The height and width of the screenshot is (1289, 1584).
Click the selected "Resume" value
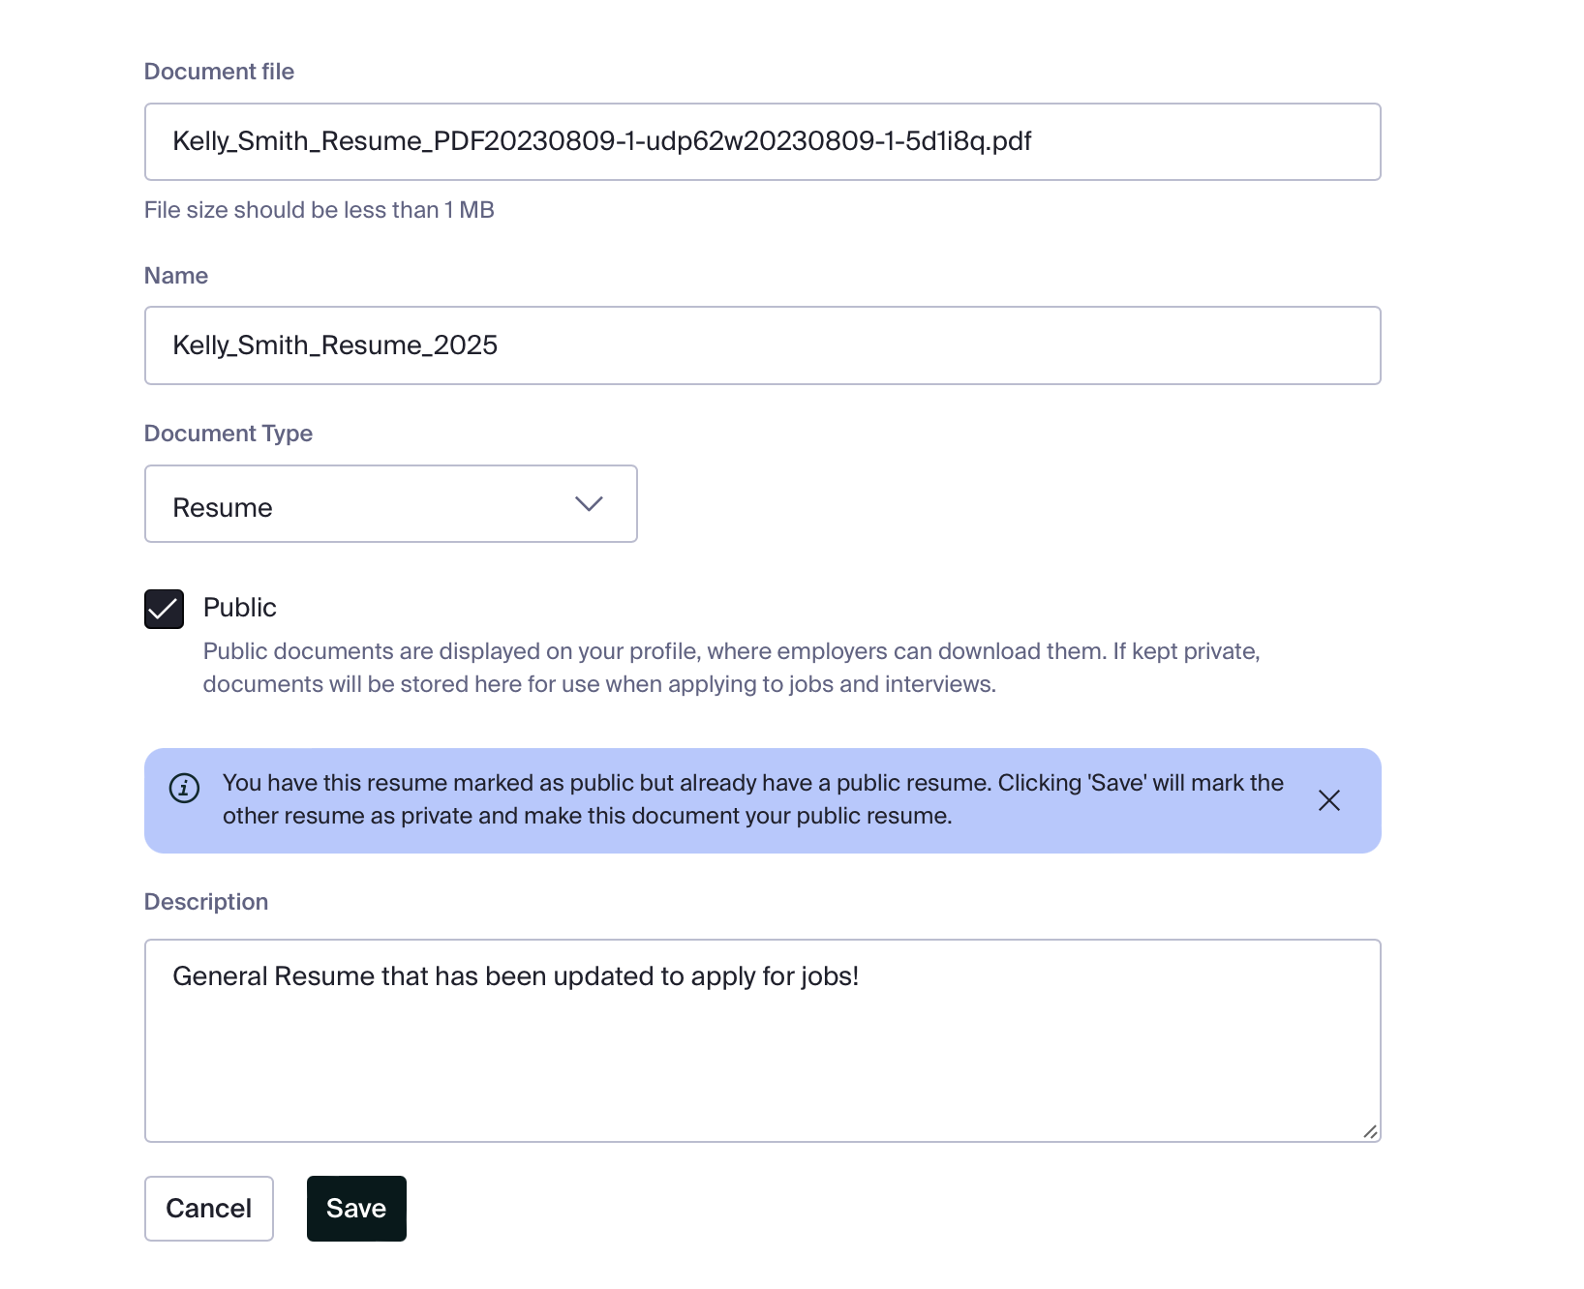pos(223,508)
